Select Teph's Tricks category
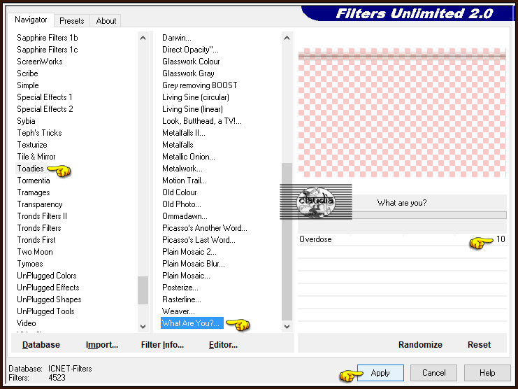This screenshot has width=518, height=389. click(39, 133)
